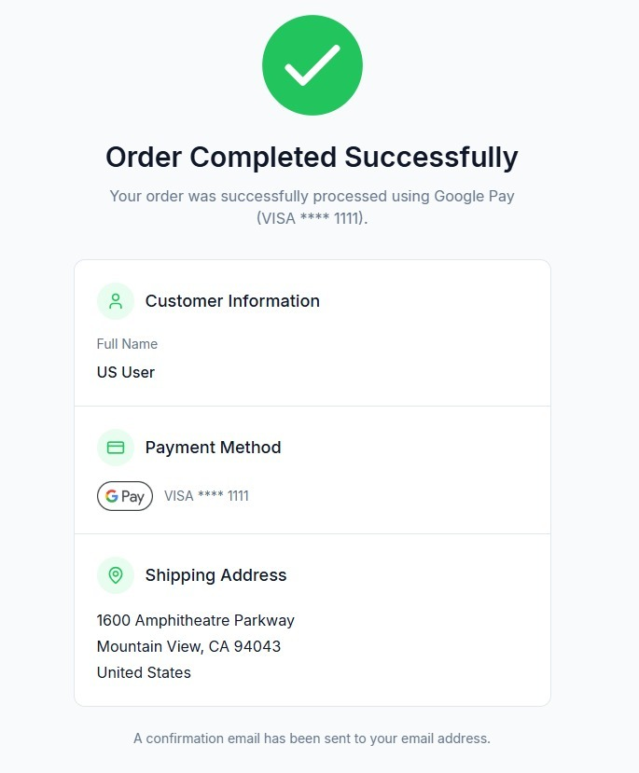Click the confirmation email sent notice
Viewport: 639px width, 773px height.
pos(312,738)
